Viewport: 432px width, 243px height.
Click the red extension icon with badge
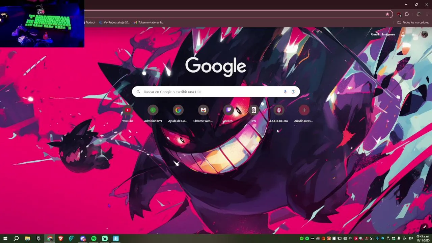(x=399, y=14)
